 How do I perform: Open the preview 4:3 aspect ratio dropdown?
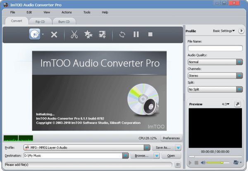point(226,104)
